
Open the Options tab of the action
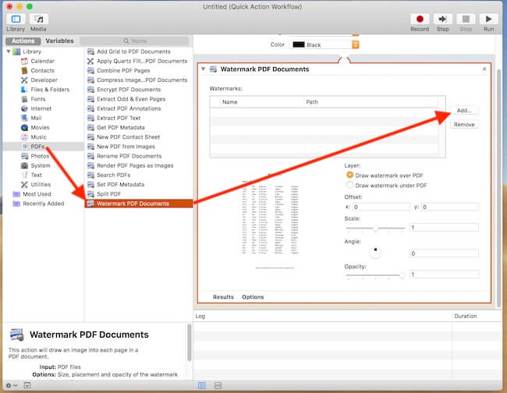coord(253,296)
